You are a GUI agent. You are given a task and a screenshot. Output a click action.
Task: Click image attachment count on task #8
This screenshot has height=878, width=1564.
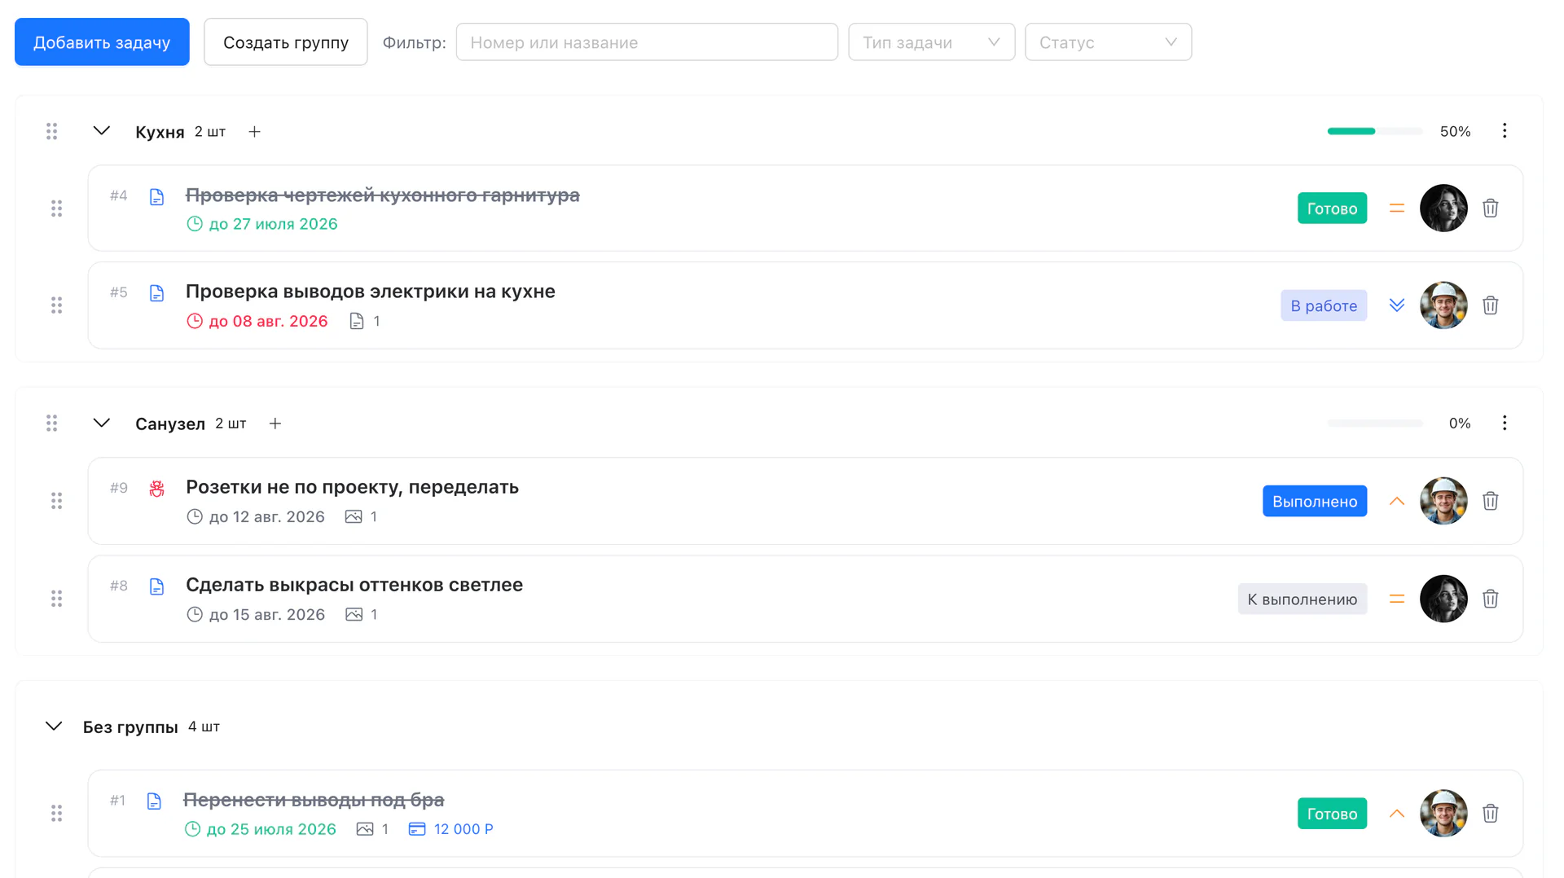pyautogui.click(x=361, y=615)
